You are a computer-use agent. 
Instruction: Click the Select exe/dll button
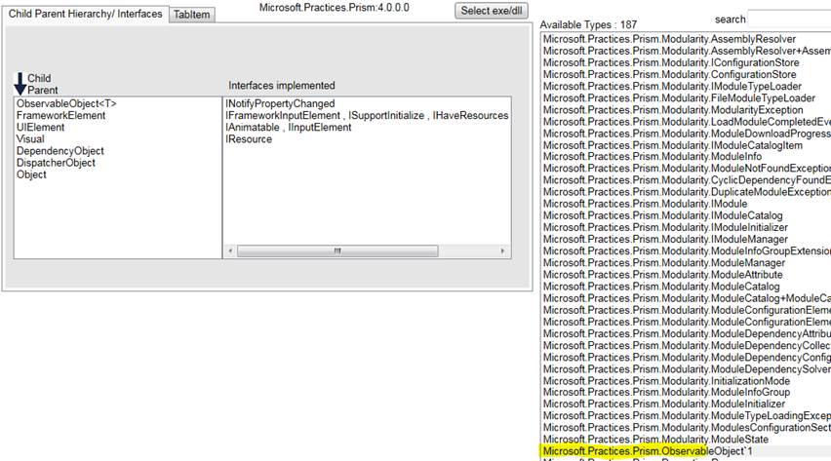click(x=492, y=11)
